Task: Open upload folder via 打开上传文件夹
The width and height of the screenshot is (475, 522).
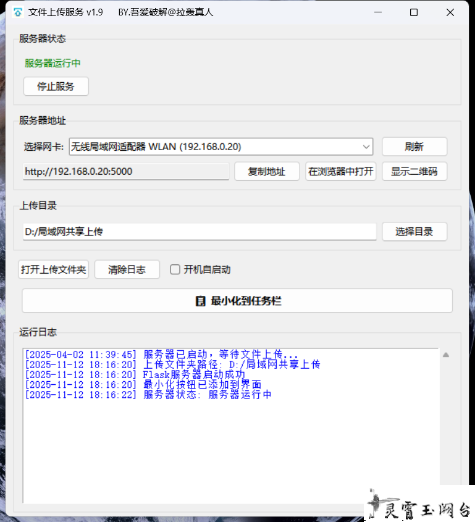Action: click(x=54, y=269)
